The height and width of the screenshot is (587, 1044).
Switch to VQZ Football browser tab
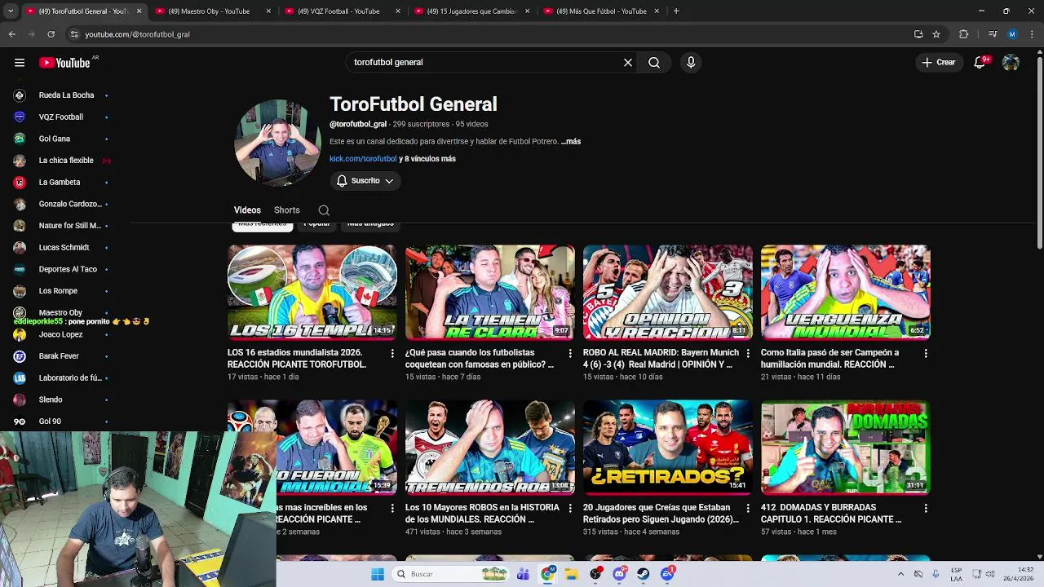pyautogui.click(x=343, y=11)
